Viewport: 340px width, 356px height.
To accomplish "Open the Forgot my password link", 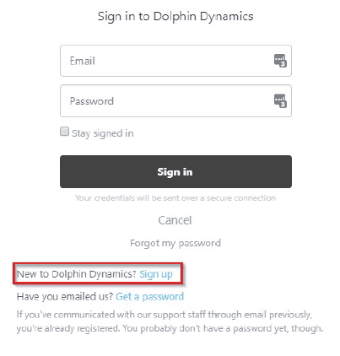I will click(x=175, y=243).
